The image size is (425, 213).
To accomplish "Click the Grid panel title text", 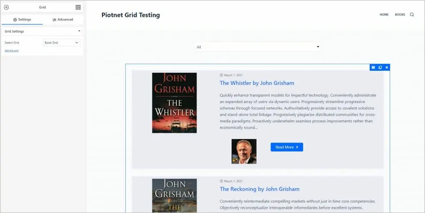I will [x=42, y=7].
